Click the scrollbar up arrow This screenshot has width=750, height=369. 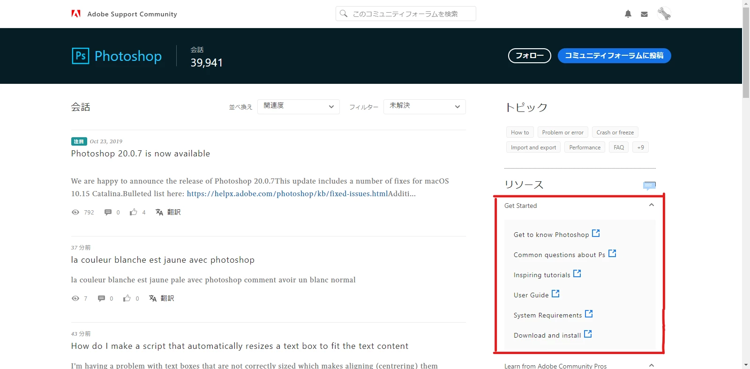tap(746, 3)
